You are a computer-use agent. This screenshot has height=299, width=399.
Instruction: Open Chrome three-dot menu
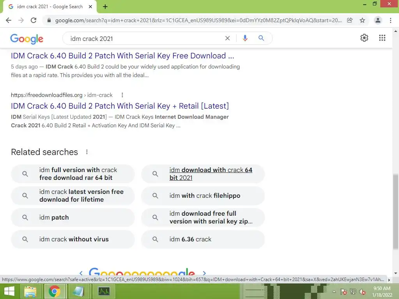pos(390,20)
